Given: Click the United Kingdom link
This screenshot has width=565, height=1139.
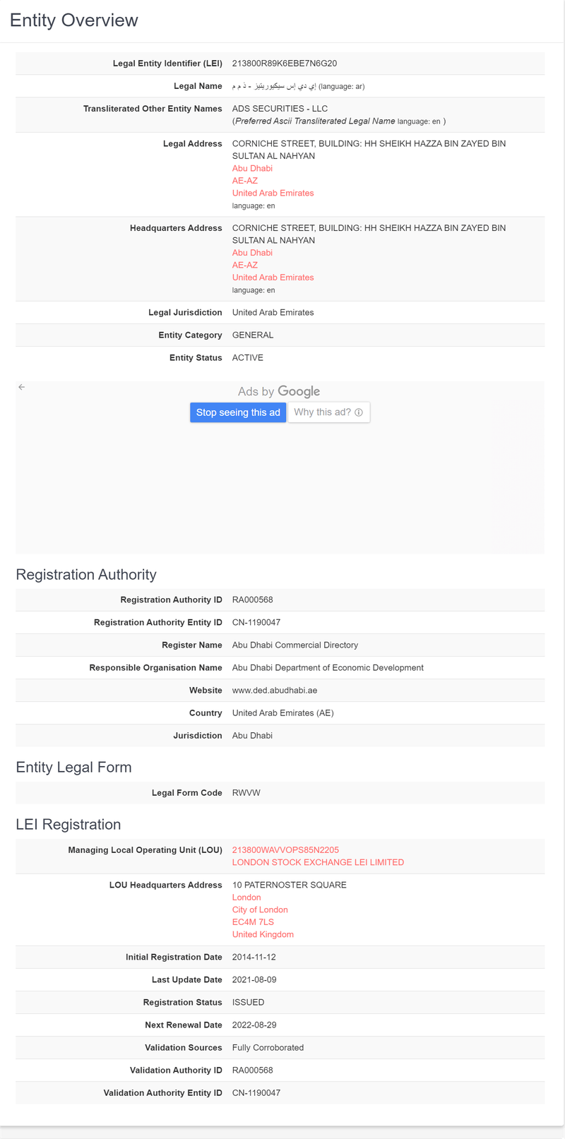Looking at the screenshot, I should click(263, 935).
